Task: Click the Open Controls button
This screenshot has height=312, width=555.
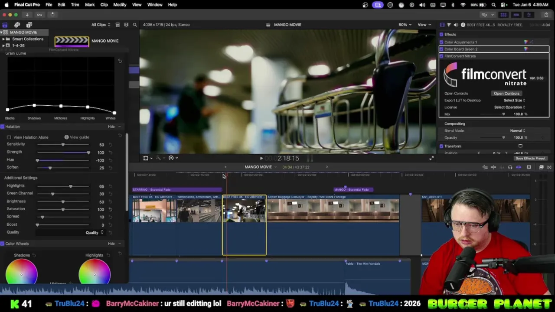Action: click(506, 93)
